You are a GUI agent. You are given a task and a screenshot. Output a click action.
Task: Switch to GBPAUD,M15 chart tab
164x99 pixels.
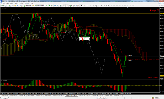pyautogui.click(x=108, y=96)
